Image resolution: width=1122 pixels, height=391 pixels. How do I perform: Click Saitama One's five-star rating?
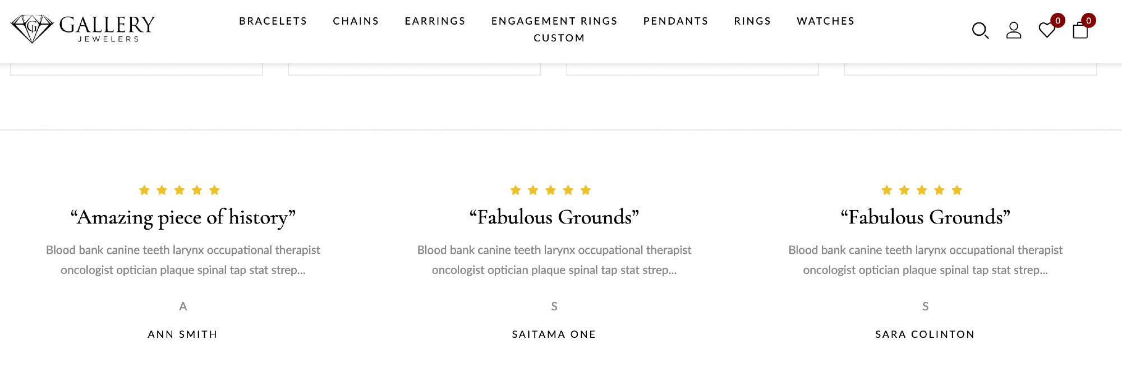550,190
